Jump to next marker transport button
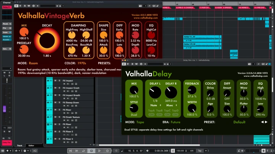The width and height of the screenshot is (275, 154). click(77, 151)
